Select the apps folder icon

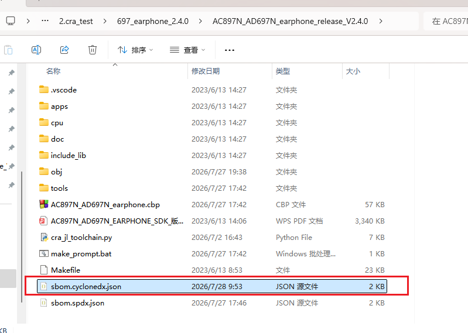[44, 106]
